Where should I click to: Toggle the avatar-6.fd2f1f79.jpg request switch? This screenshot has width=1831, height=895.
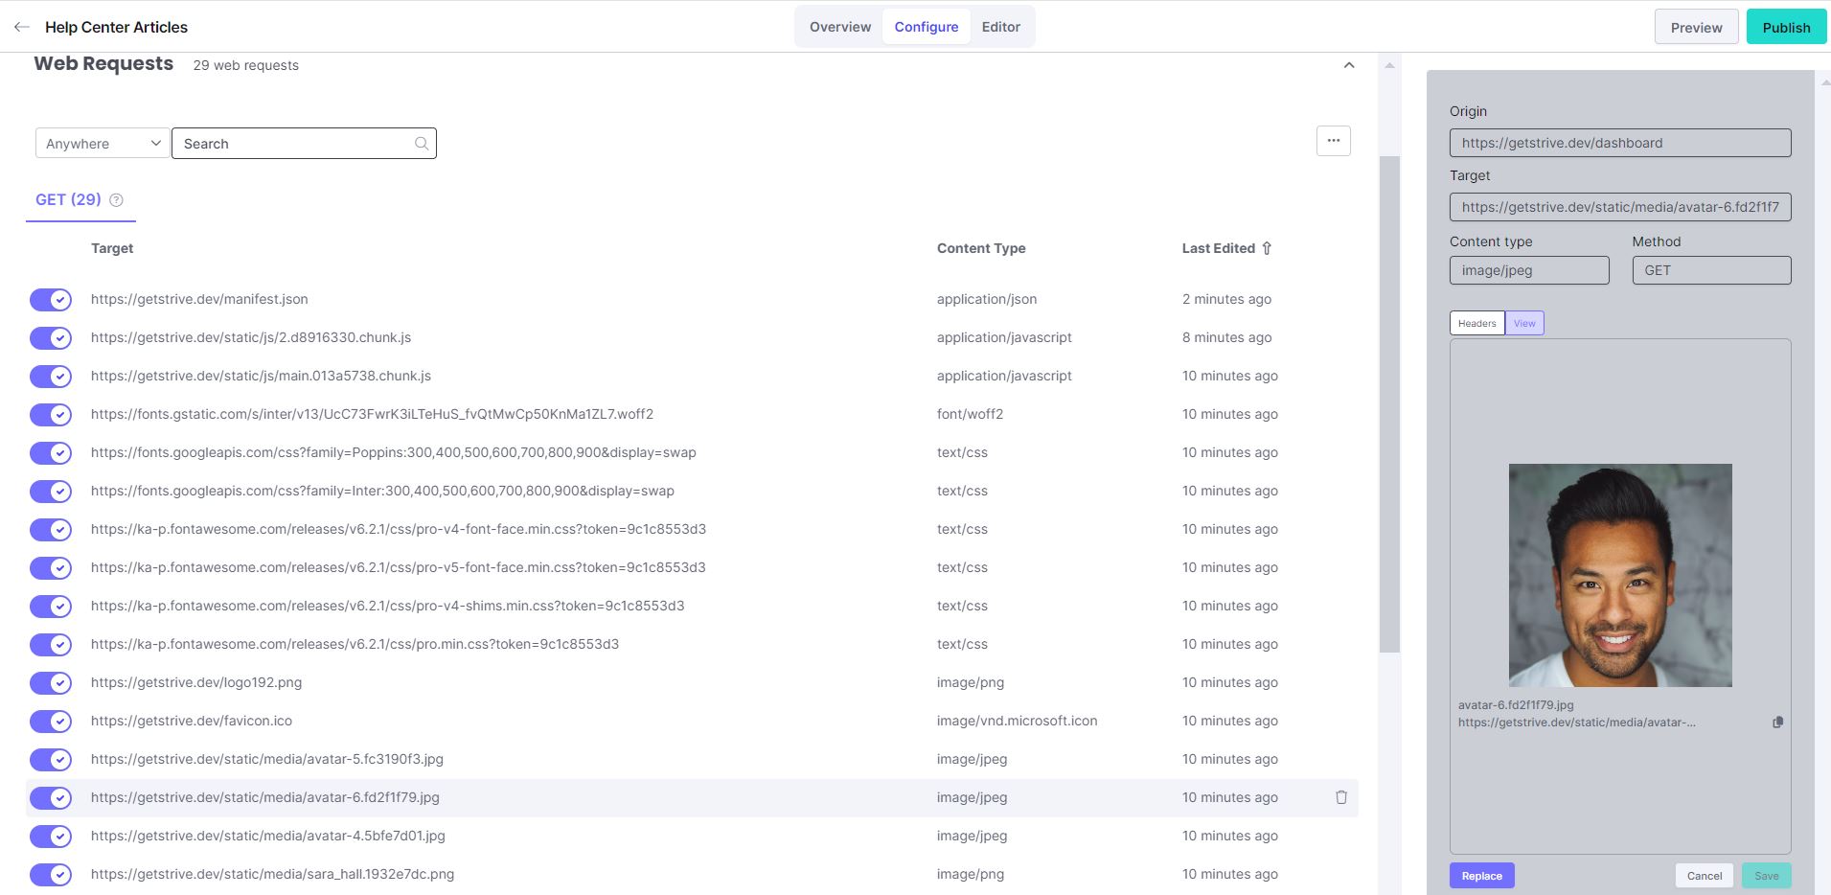click(51, 798)
